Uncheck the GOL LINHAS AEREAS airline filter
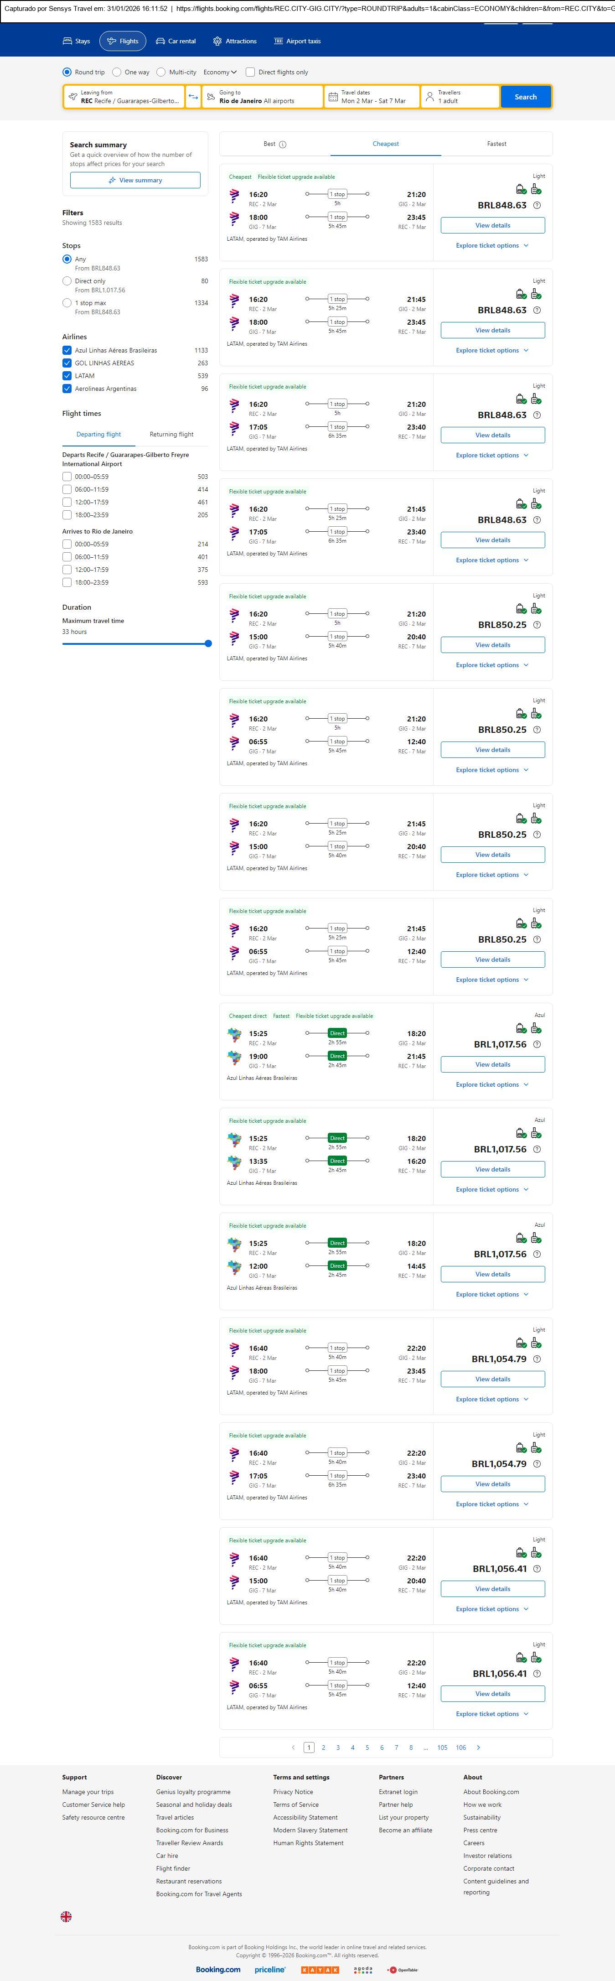 [67, 363]
